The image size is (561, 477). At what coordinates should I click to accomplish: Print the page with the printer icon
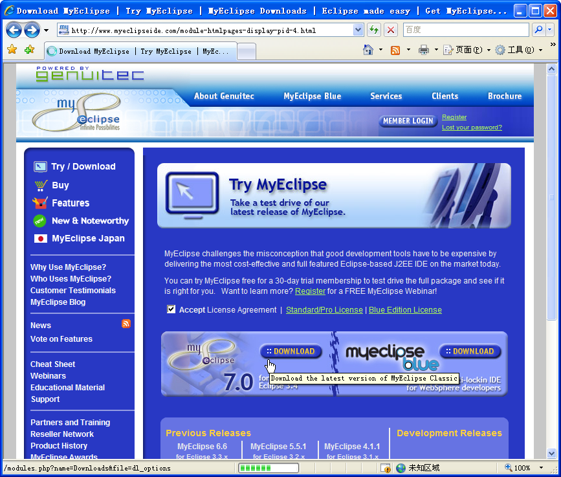(424, 50)
